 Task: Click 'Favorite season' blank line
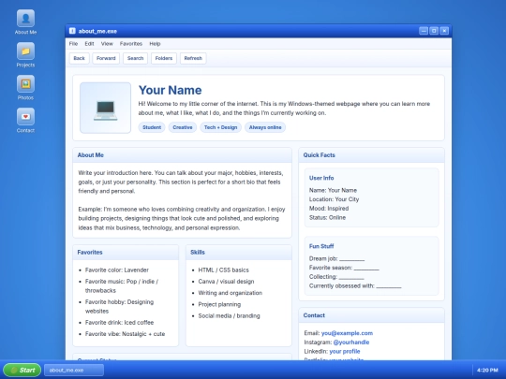pyautogui.click(x=344, y=268)
